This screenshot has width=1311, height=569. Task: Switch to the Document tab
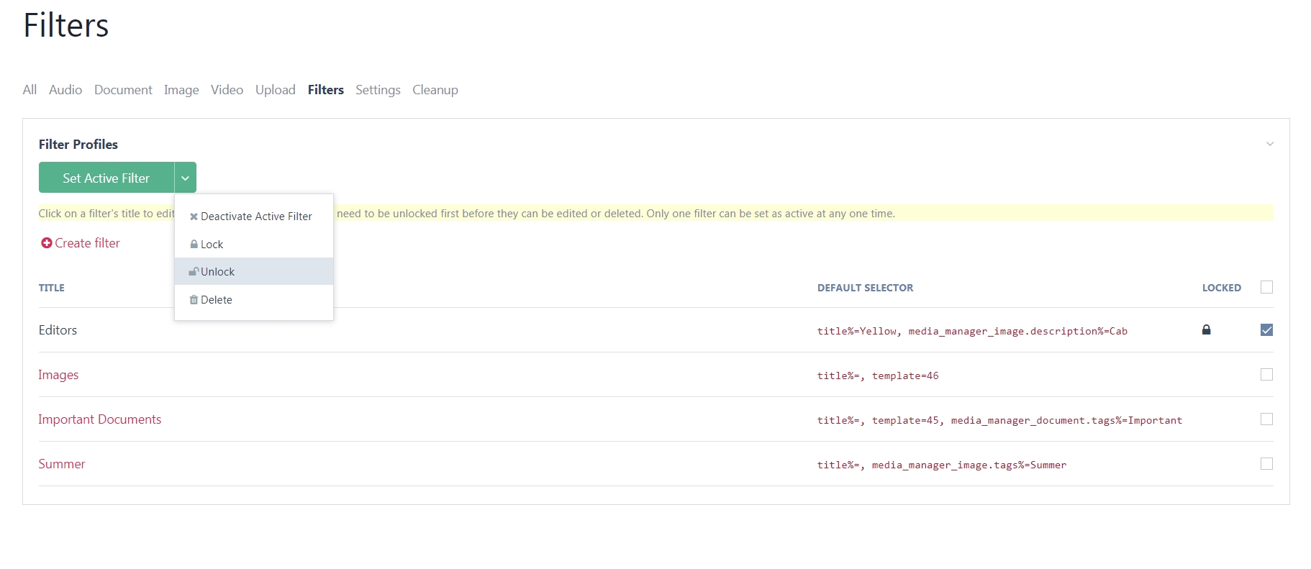[123, 90]
